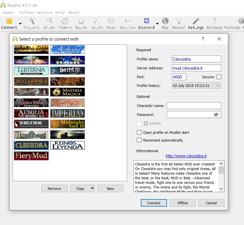Screen dimensions: 244x225
Task: Open the Scripts editor icon
Action: (97, 21)
